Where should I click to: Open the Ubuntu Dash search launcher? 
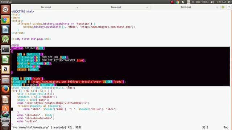click(x=5, y=10)
